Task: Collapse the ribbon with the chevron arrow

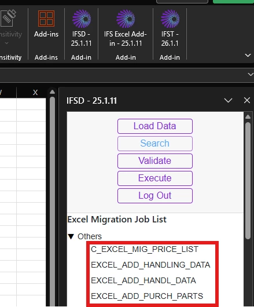Action: tap(248, 55)
